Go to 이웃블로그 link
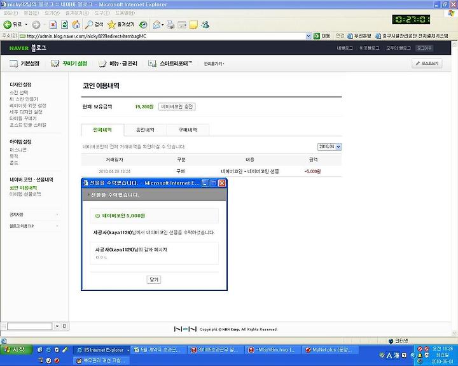458x366 pixels. 370,48
